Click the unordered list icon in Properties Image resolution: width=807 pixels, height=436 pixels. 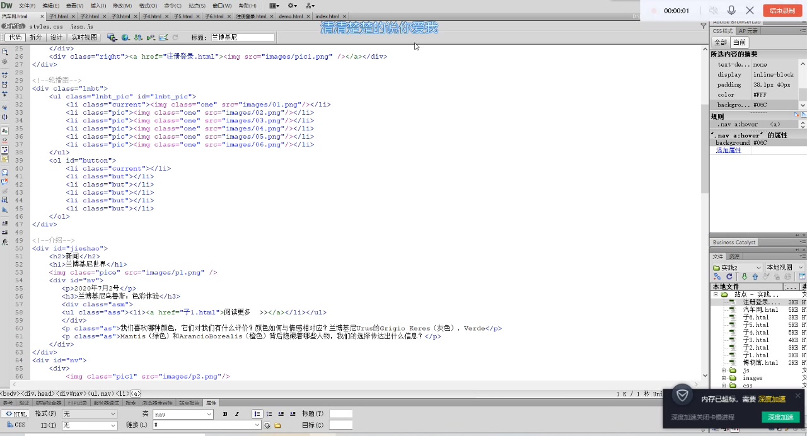(257, 414)
